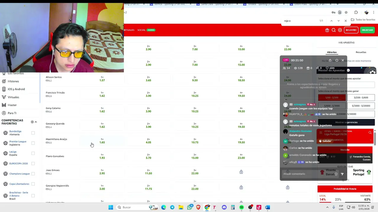Check the LaLiga España checkbox
This screenshot has height=212, width=378.
click(33, 153)
